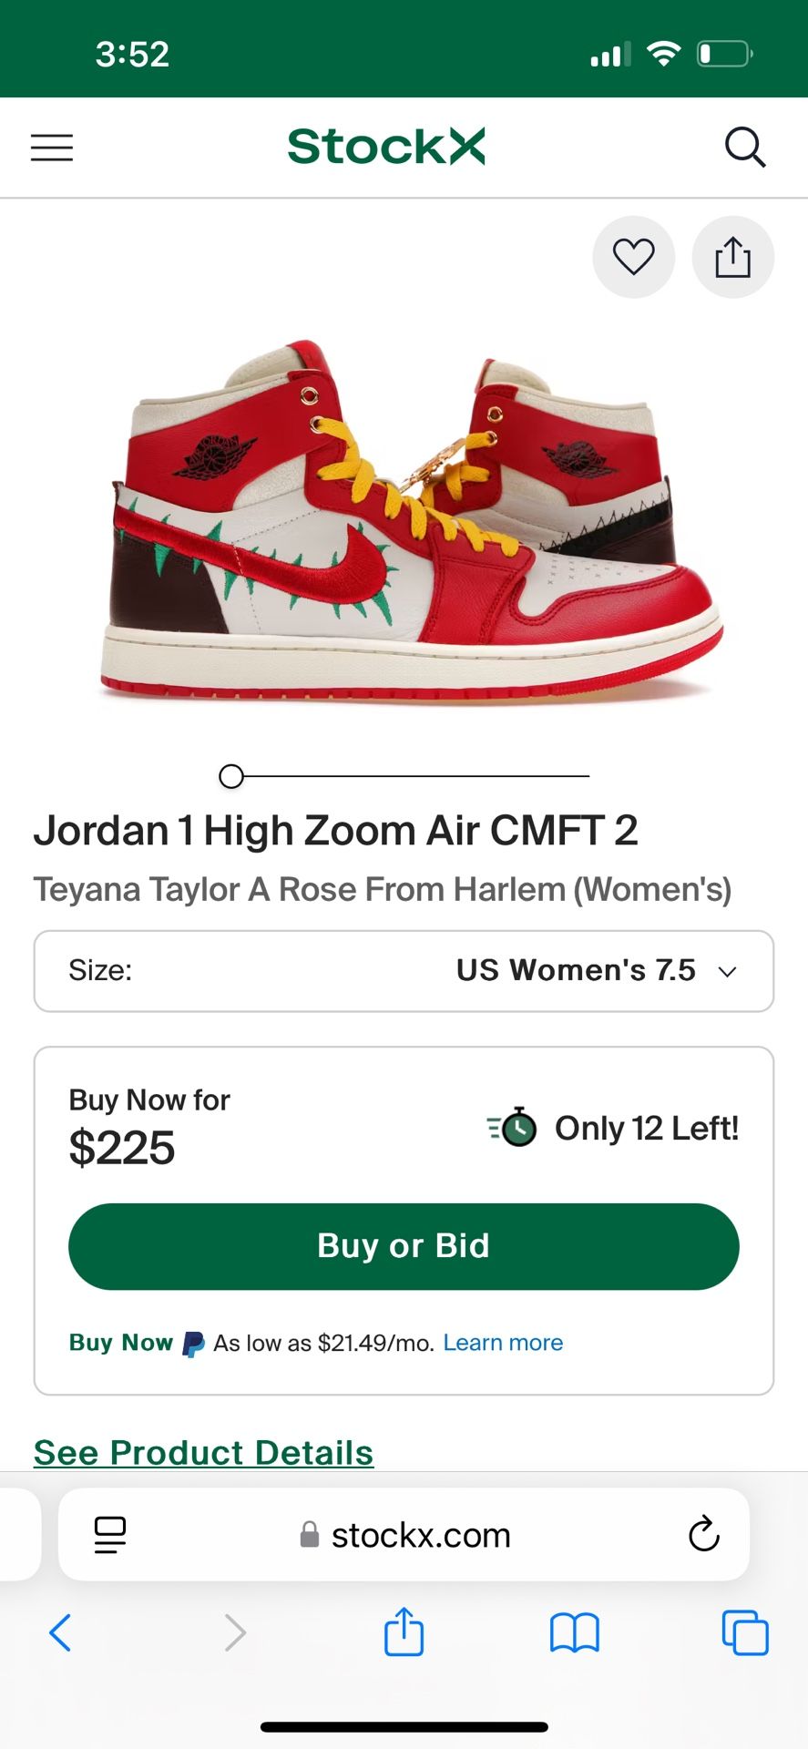The image size is (808, 1749).
Task: Reload the page using refresh icon
Action: coord(703,1535)
